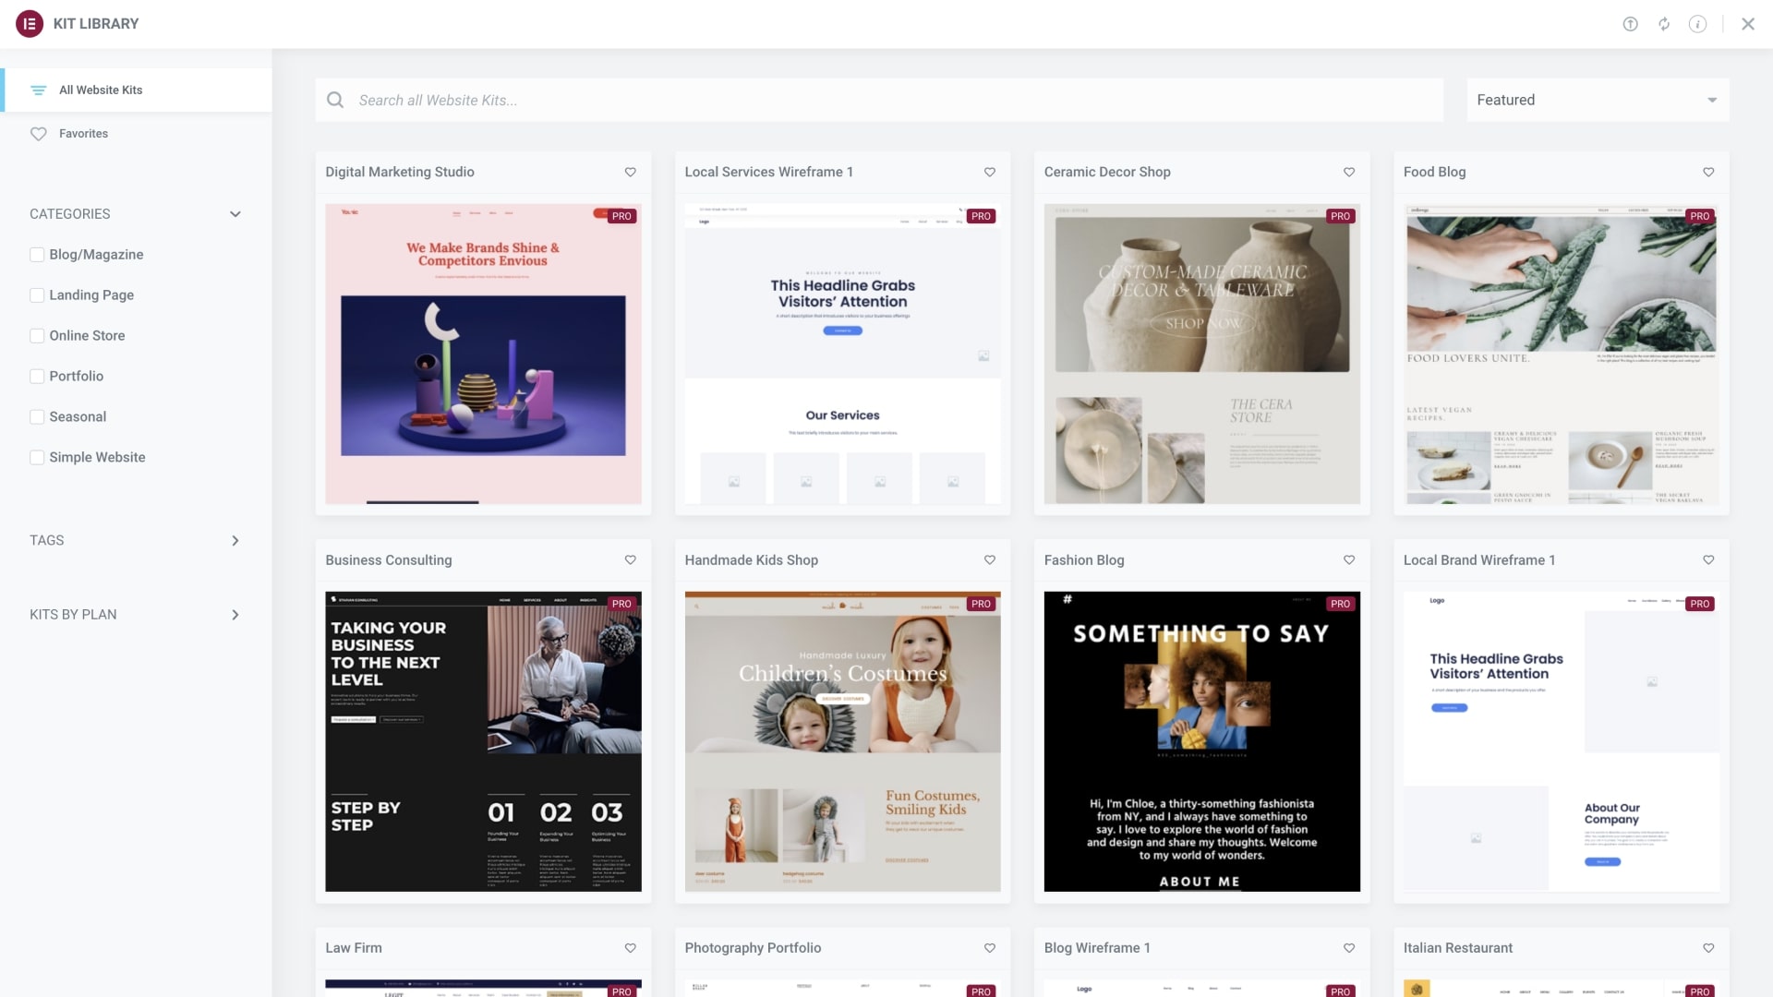Select All Website Kits menu item

click(x=101, y=89)
